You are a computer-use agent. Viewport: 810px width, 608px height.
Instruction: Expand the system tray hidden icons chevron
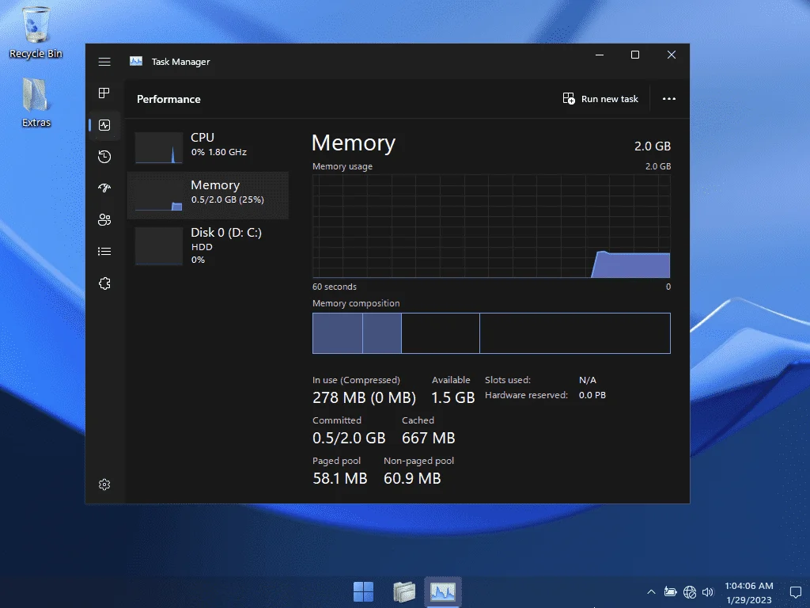tap(651, 592)
